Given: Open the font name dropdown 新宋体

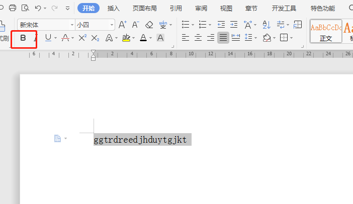Looking at the screenshot, I should (71, 25).
